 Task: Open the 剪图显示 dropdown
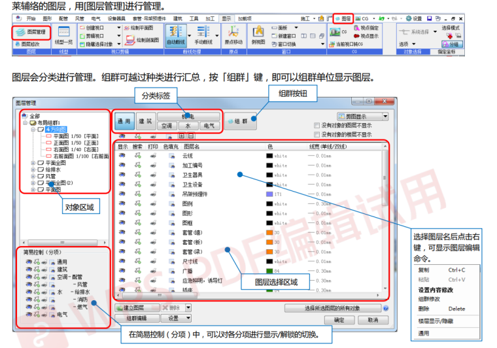click(363, 116)
